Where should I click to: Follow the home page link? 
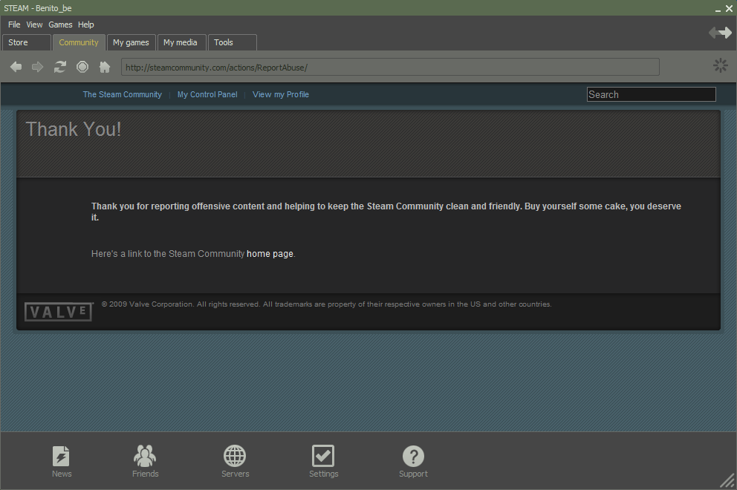(270, 254)
